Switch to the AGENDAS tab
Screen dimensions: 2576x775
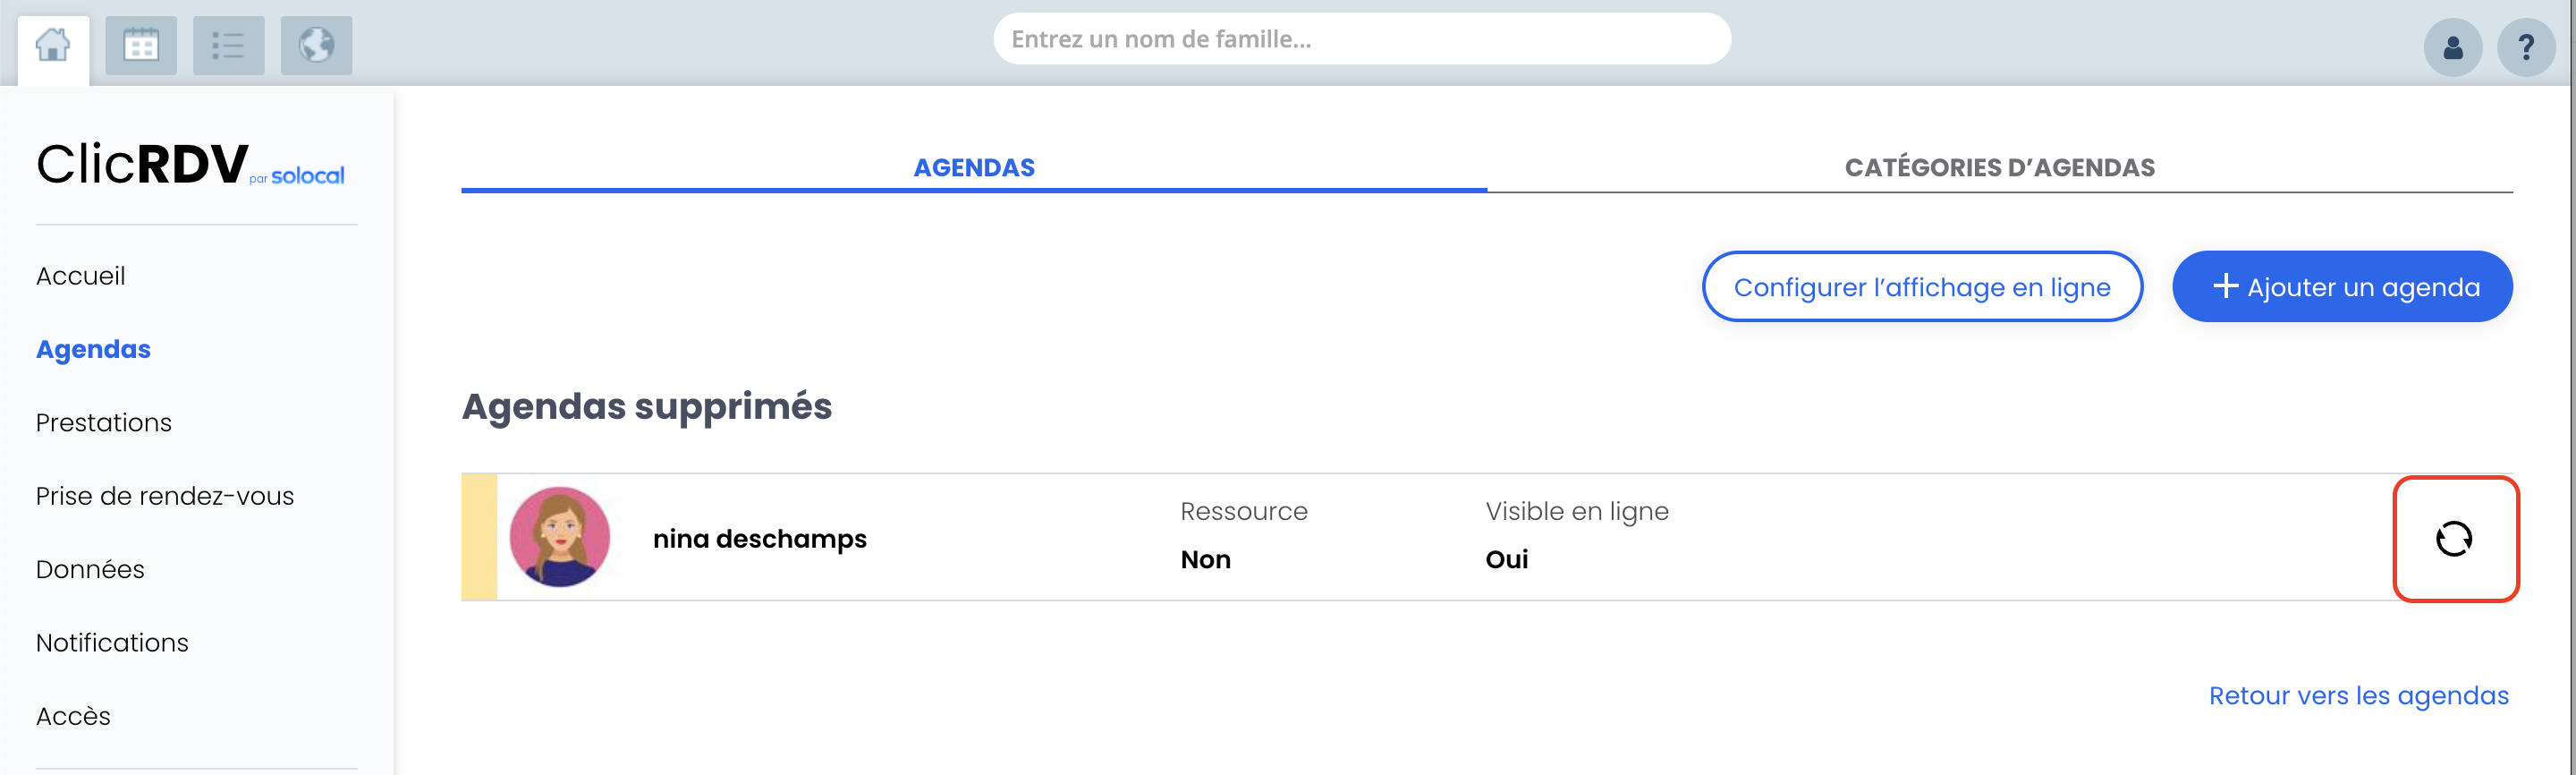(x=974, y=168)
